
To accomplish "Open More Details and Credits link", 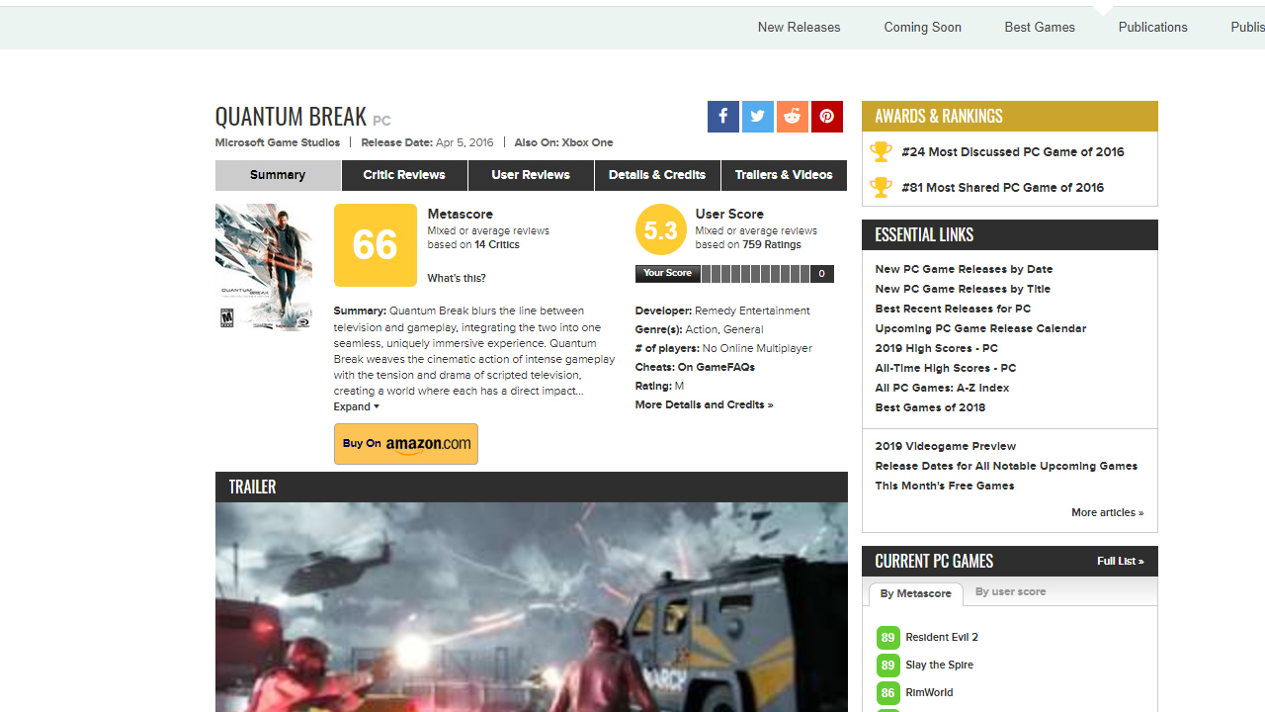I will [704, 404].
